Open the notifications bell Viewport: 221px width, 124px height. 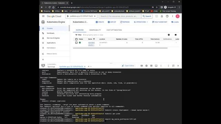pos(162,16)
